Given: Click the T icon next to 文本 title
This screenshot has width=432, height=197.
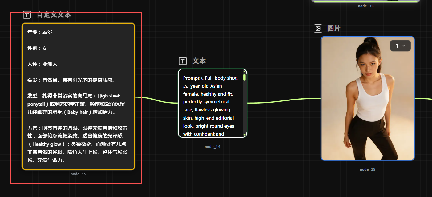Looking at the screenshot, I should coord(183,61).
